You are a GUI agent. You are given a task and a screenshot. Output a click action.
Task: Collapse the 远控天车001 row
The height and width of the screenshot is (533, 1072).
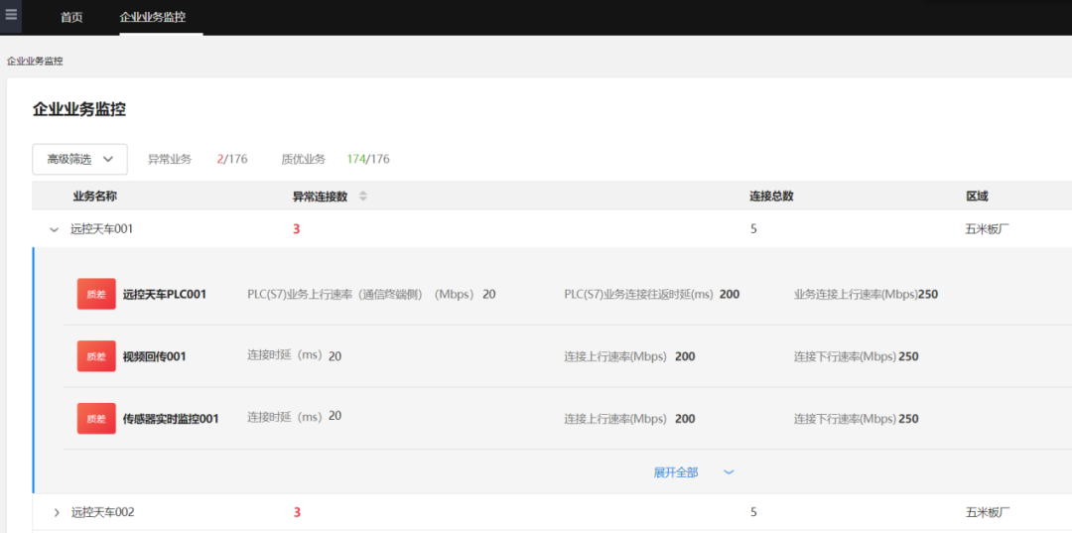click(x=55, y=229)
